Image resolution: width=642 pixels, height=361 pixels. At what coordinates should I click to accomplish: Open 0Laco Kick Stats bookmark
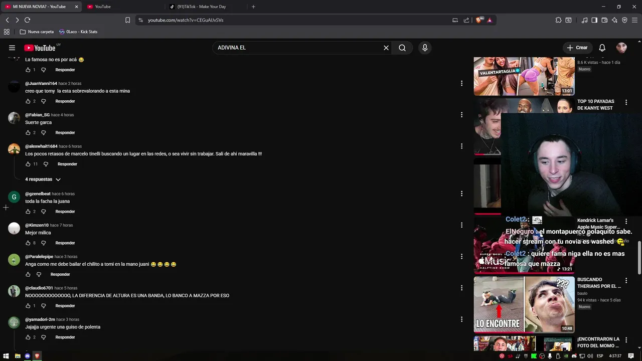[78, 32]
